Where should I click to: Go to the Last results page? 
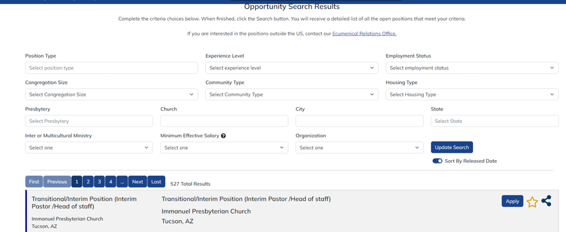click(156, 182)
